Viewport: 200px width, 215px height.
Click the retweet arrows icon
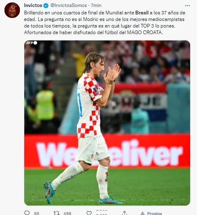click(56, 213)
